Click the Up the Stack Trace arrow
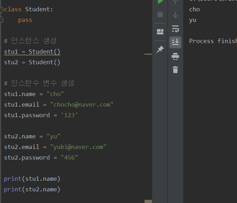Screen dimensions: 237x203 click(175, 2)
